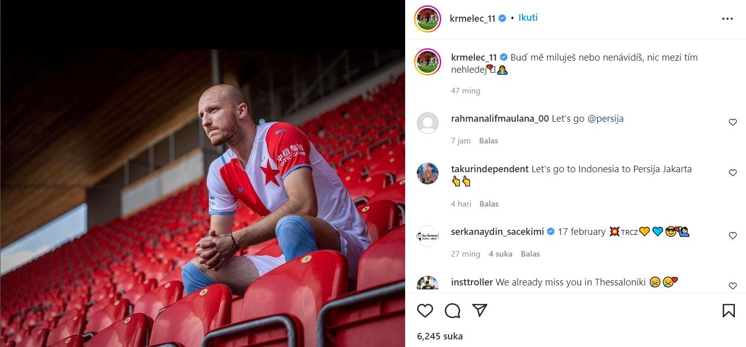The width and height of the screenshot is (746, 347).
Task: Open the @persija mention link
Action: click(x=605, y=118)
